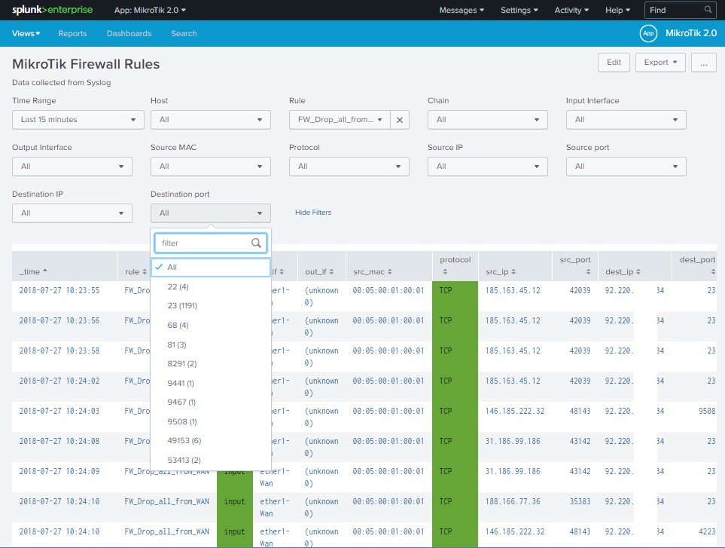This screenshot has width=725, height=548.
Task: Expand the Protocol filter dropdown
Action: (x=349, y=167)
